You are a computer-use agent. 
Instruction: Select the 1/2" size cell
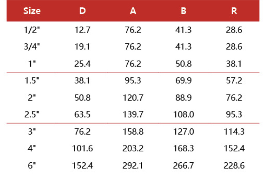[x=32, y=30]
